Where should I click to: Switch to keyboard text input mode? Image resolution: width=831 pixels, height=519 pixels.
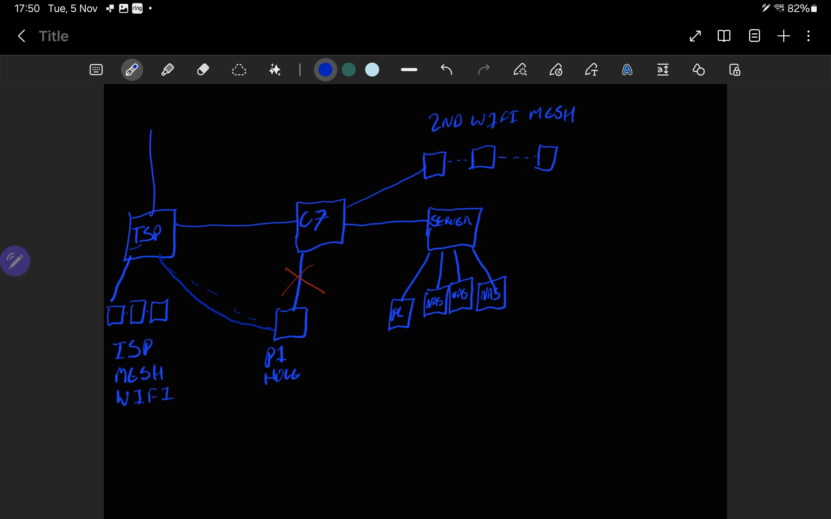96,70
